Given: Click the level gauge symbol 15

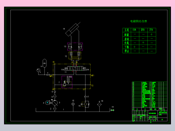Looking at the screenshot, I should coord(73,104).
